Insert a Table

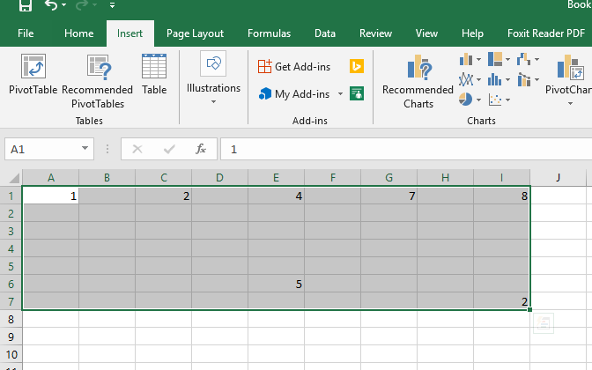[x=154, y=74]
